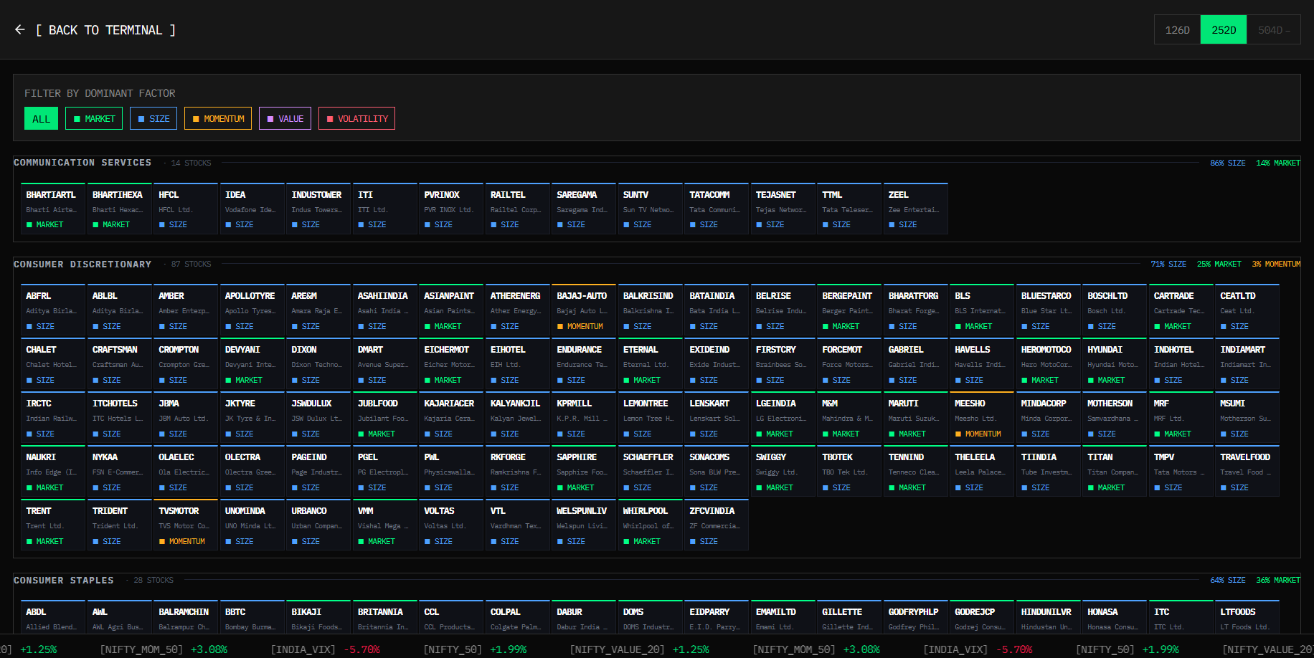Screen dimensions: 1314x658
Task: Click the TATACOMM stock card
Action: point(716,209)
